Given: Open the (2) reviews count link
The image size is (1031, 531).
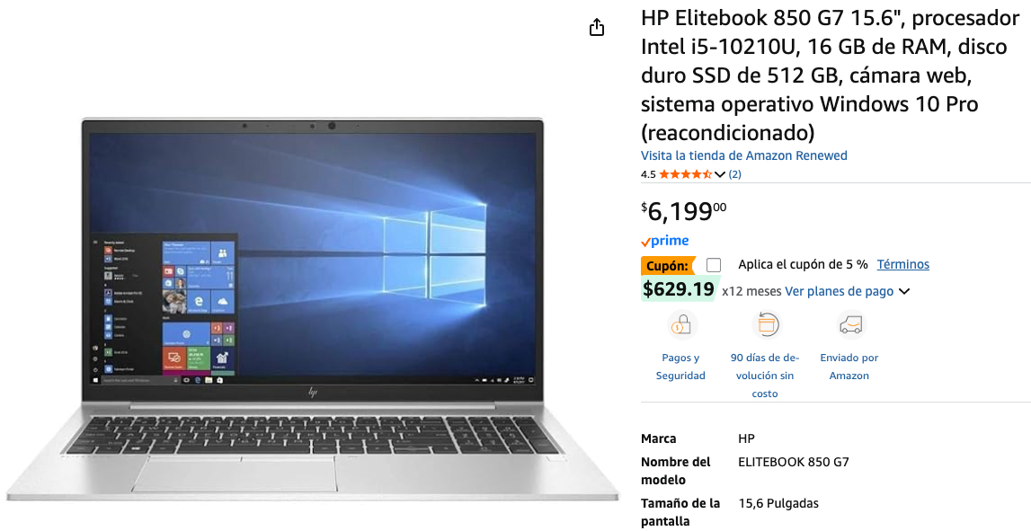Looking at the screenshot, I should (x=734, y=174).
